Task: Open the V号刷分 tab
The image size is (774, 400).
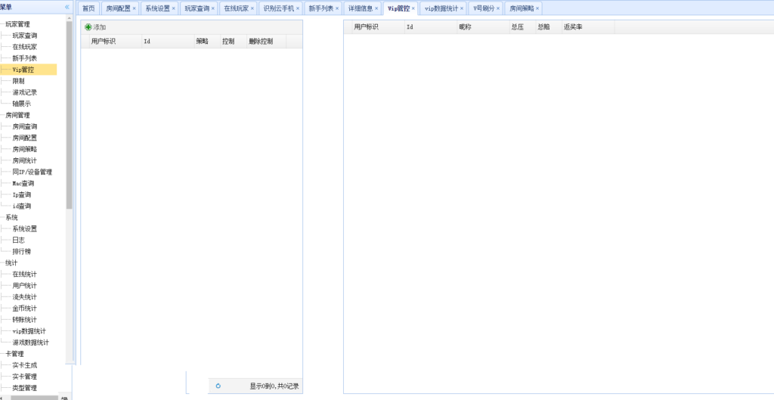Action: [484, 8]
